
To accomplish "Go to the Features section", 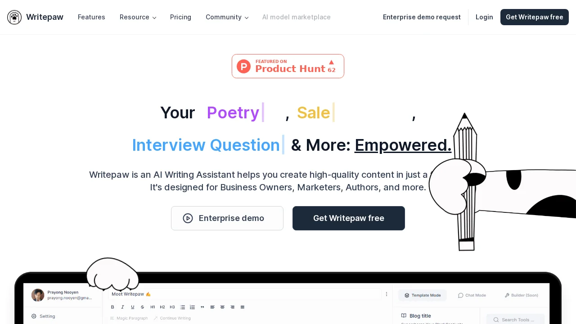I will [x=91, y=17].
